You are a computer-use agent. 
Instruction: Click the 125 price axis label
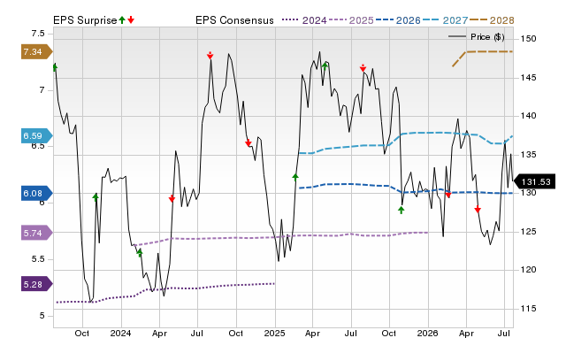[529, 232]
